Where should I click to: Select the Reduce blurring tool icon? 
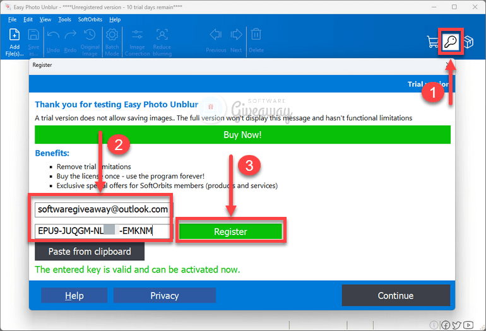162,35
